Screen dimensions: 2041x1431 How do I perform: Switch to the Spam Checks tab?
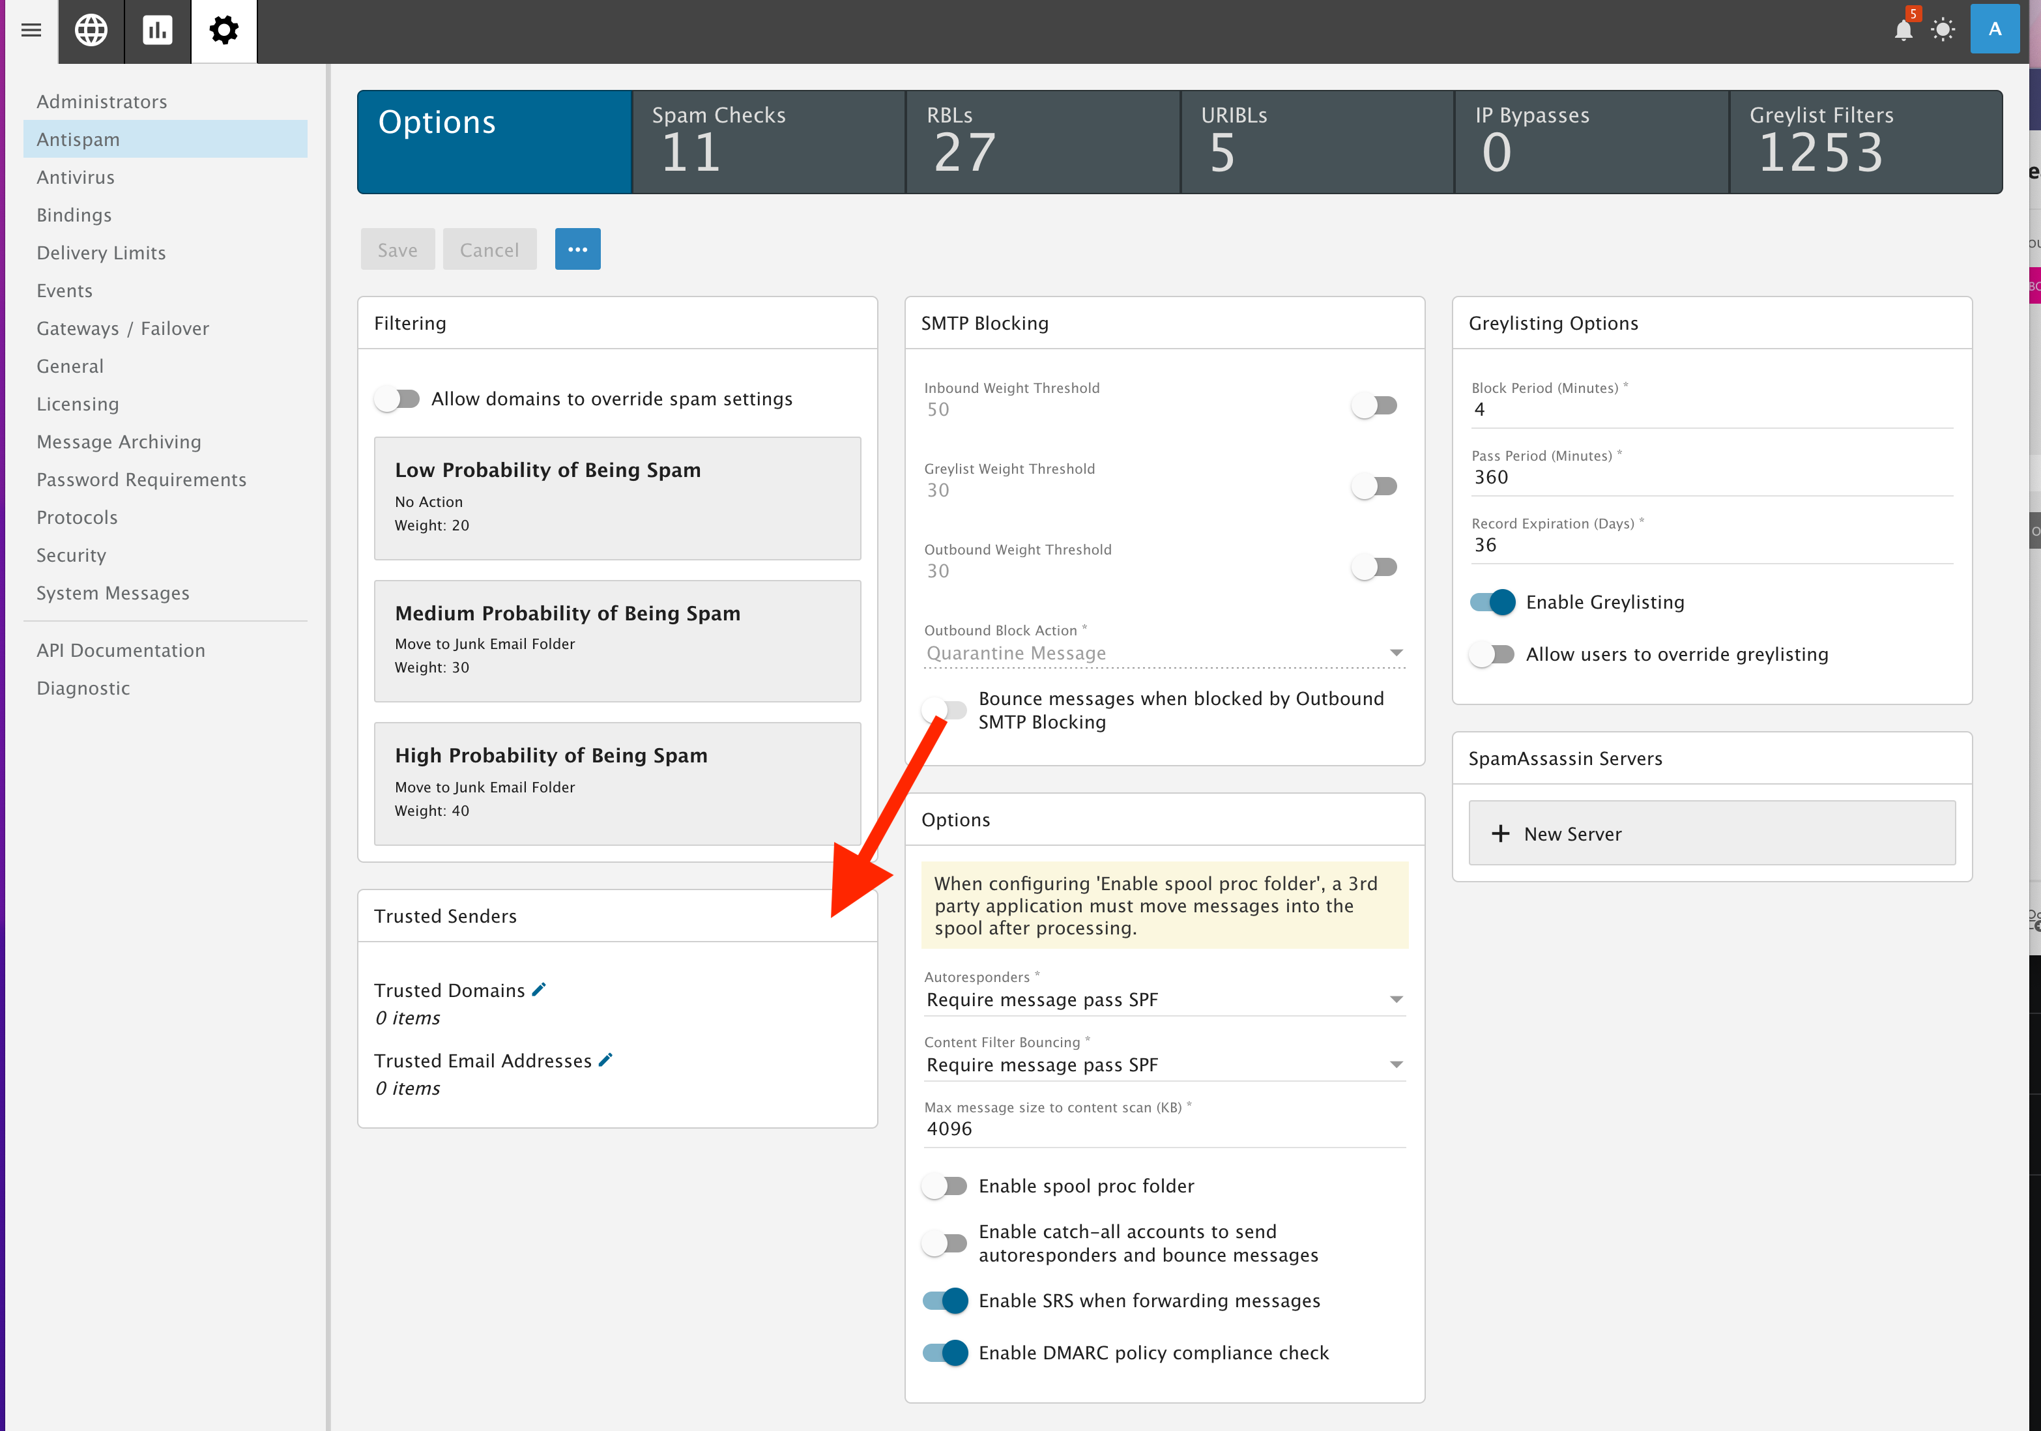768,141
